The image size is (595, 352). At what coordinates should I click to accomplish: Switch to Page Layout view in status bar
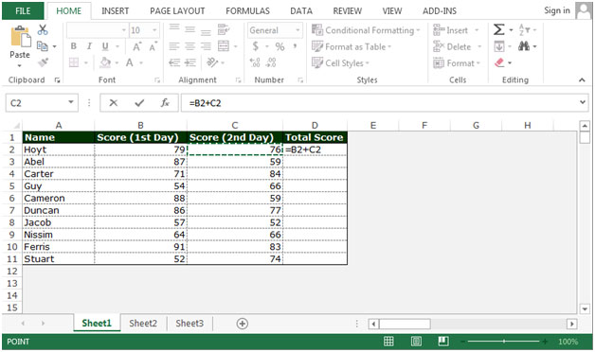point(416,342)
